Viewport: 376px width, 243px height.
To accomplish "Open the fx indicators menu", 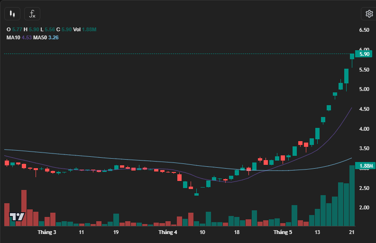I will coord(32,14).
